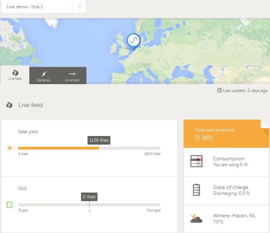Viewport: 270px width, 233px height.
Task: Click the Grid power bar
Action: point(89,205)
